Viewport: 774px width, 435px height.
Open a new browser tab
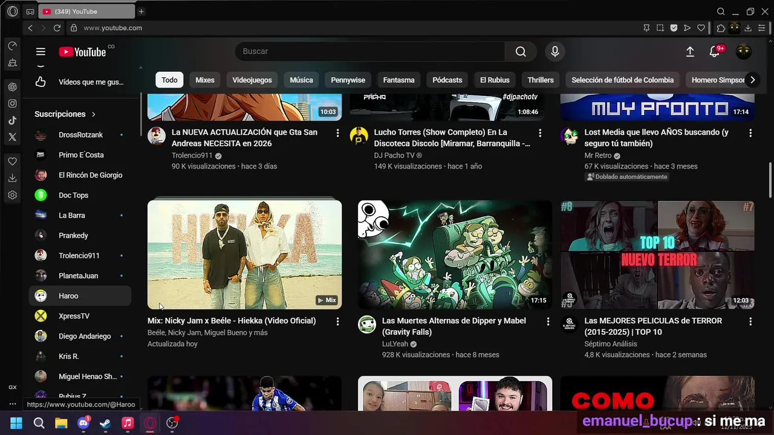pyautogui.click(x=141, y=11)
